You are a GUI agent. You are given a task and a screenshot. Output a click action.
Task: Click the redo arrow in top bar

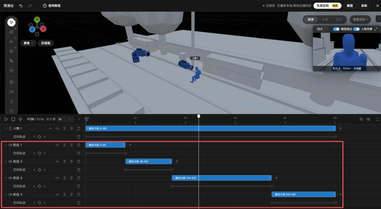point(30,6)
